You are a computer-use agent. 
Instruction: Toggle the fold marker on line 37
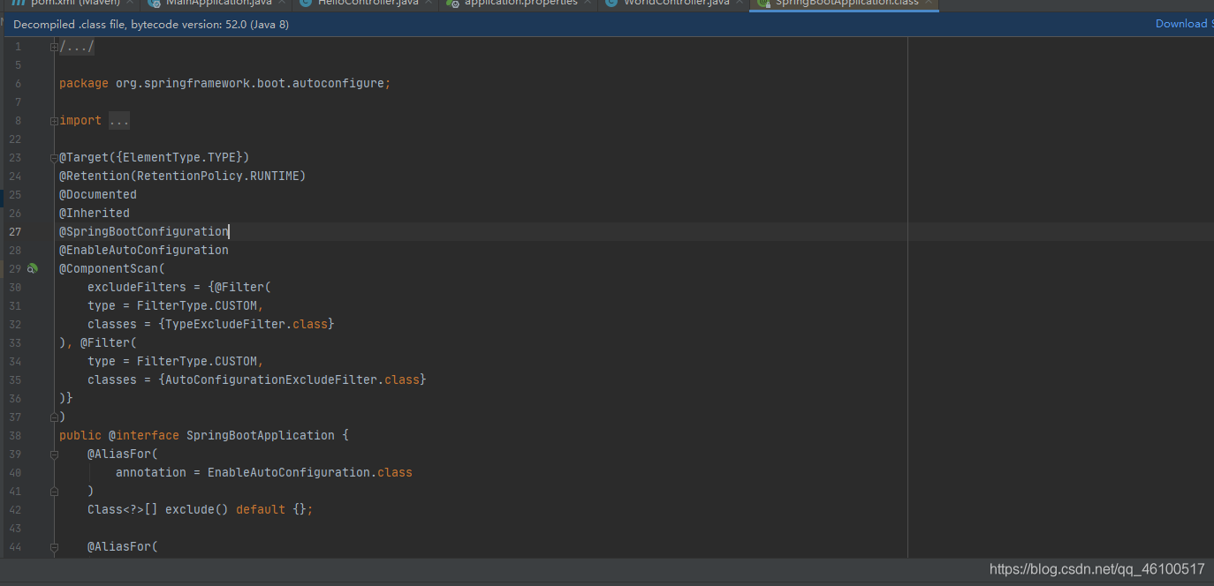click(54, 417)
